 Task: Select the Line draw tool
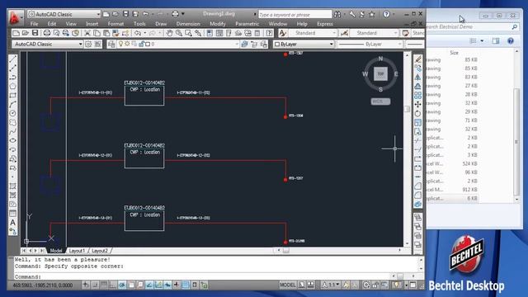pos(13,59)
